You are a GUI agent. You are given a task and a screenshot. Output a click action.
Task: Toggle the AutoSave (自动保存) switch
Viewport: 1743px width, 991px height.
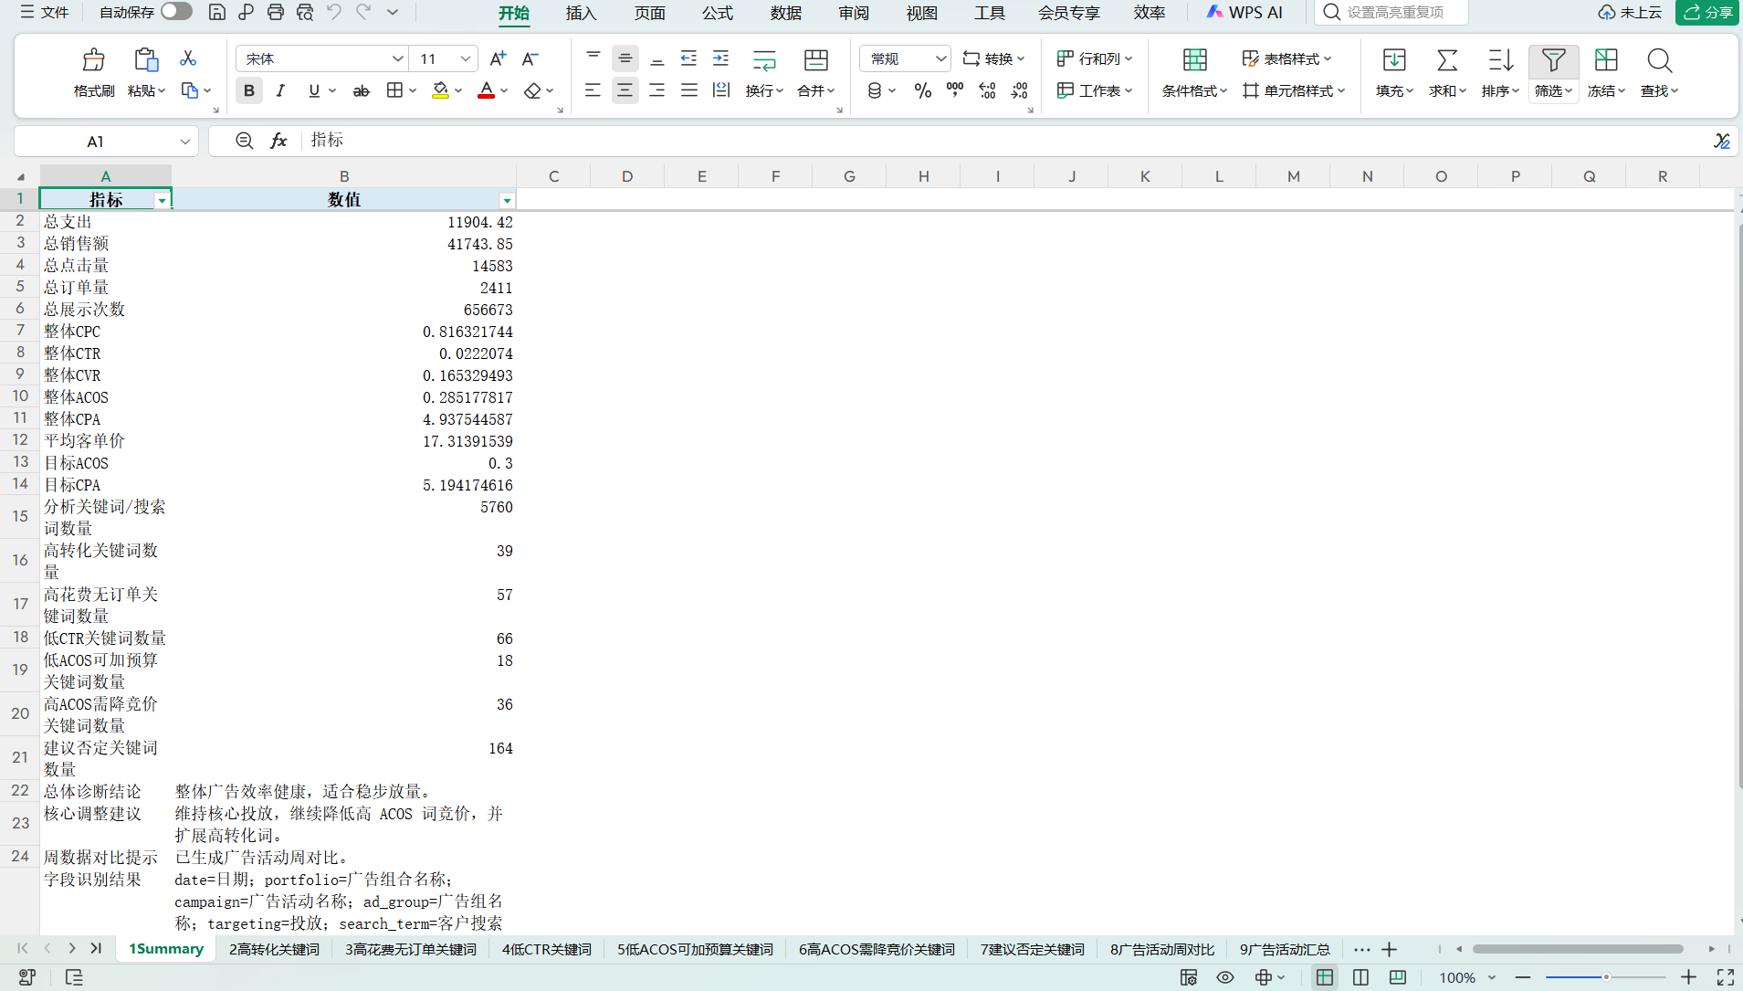[x=176, y=12]
